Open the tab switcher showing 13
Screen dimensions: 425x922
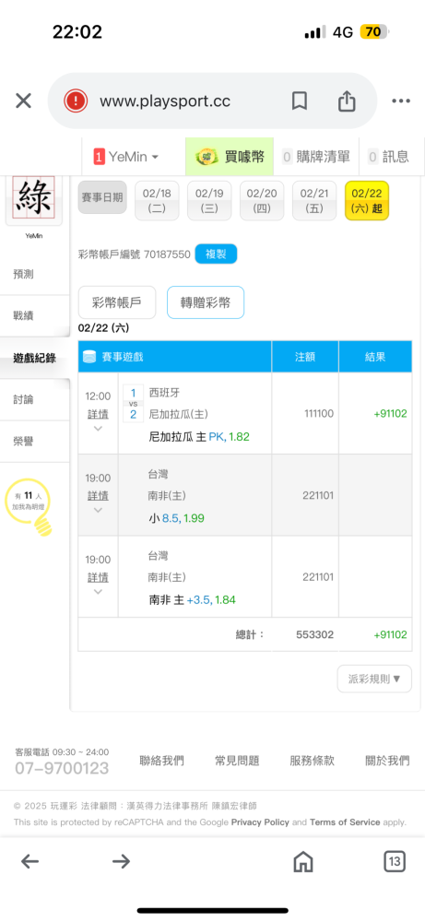click(395, 861)
